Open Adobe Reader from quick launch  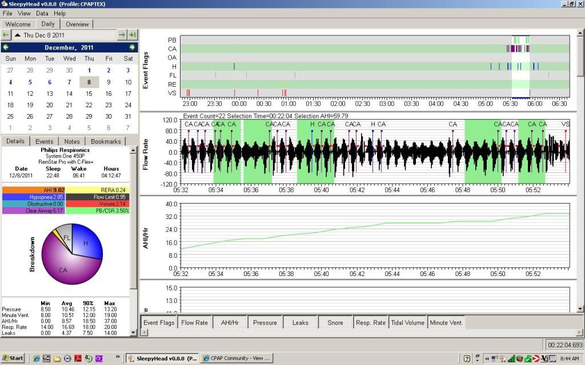[x=78, y=358]
